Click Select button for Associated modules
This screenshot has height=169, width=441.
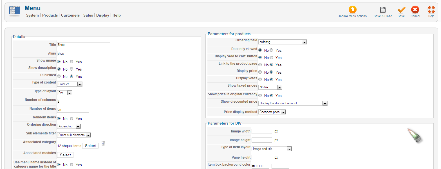(65, 155)
